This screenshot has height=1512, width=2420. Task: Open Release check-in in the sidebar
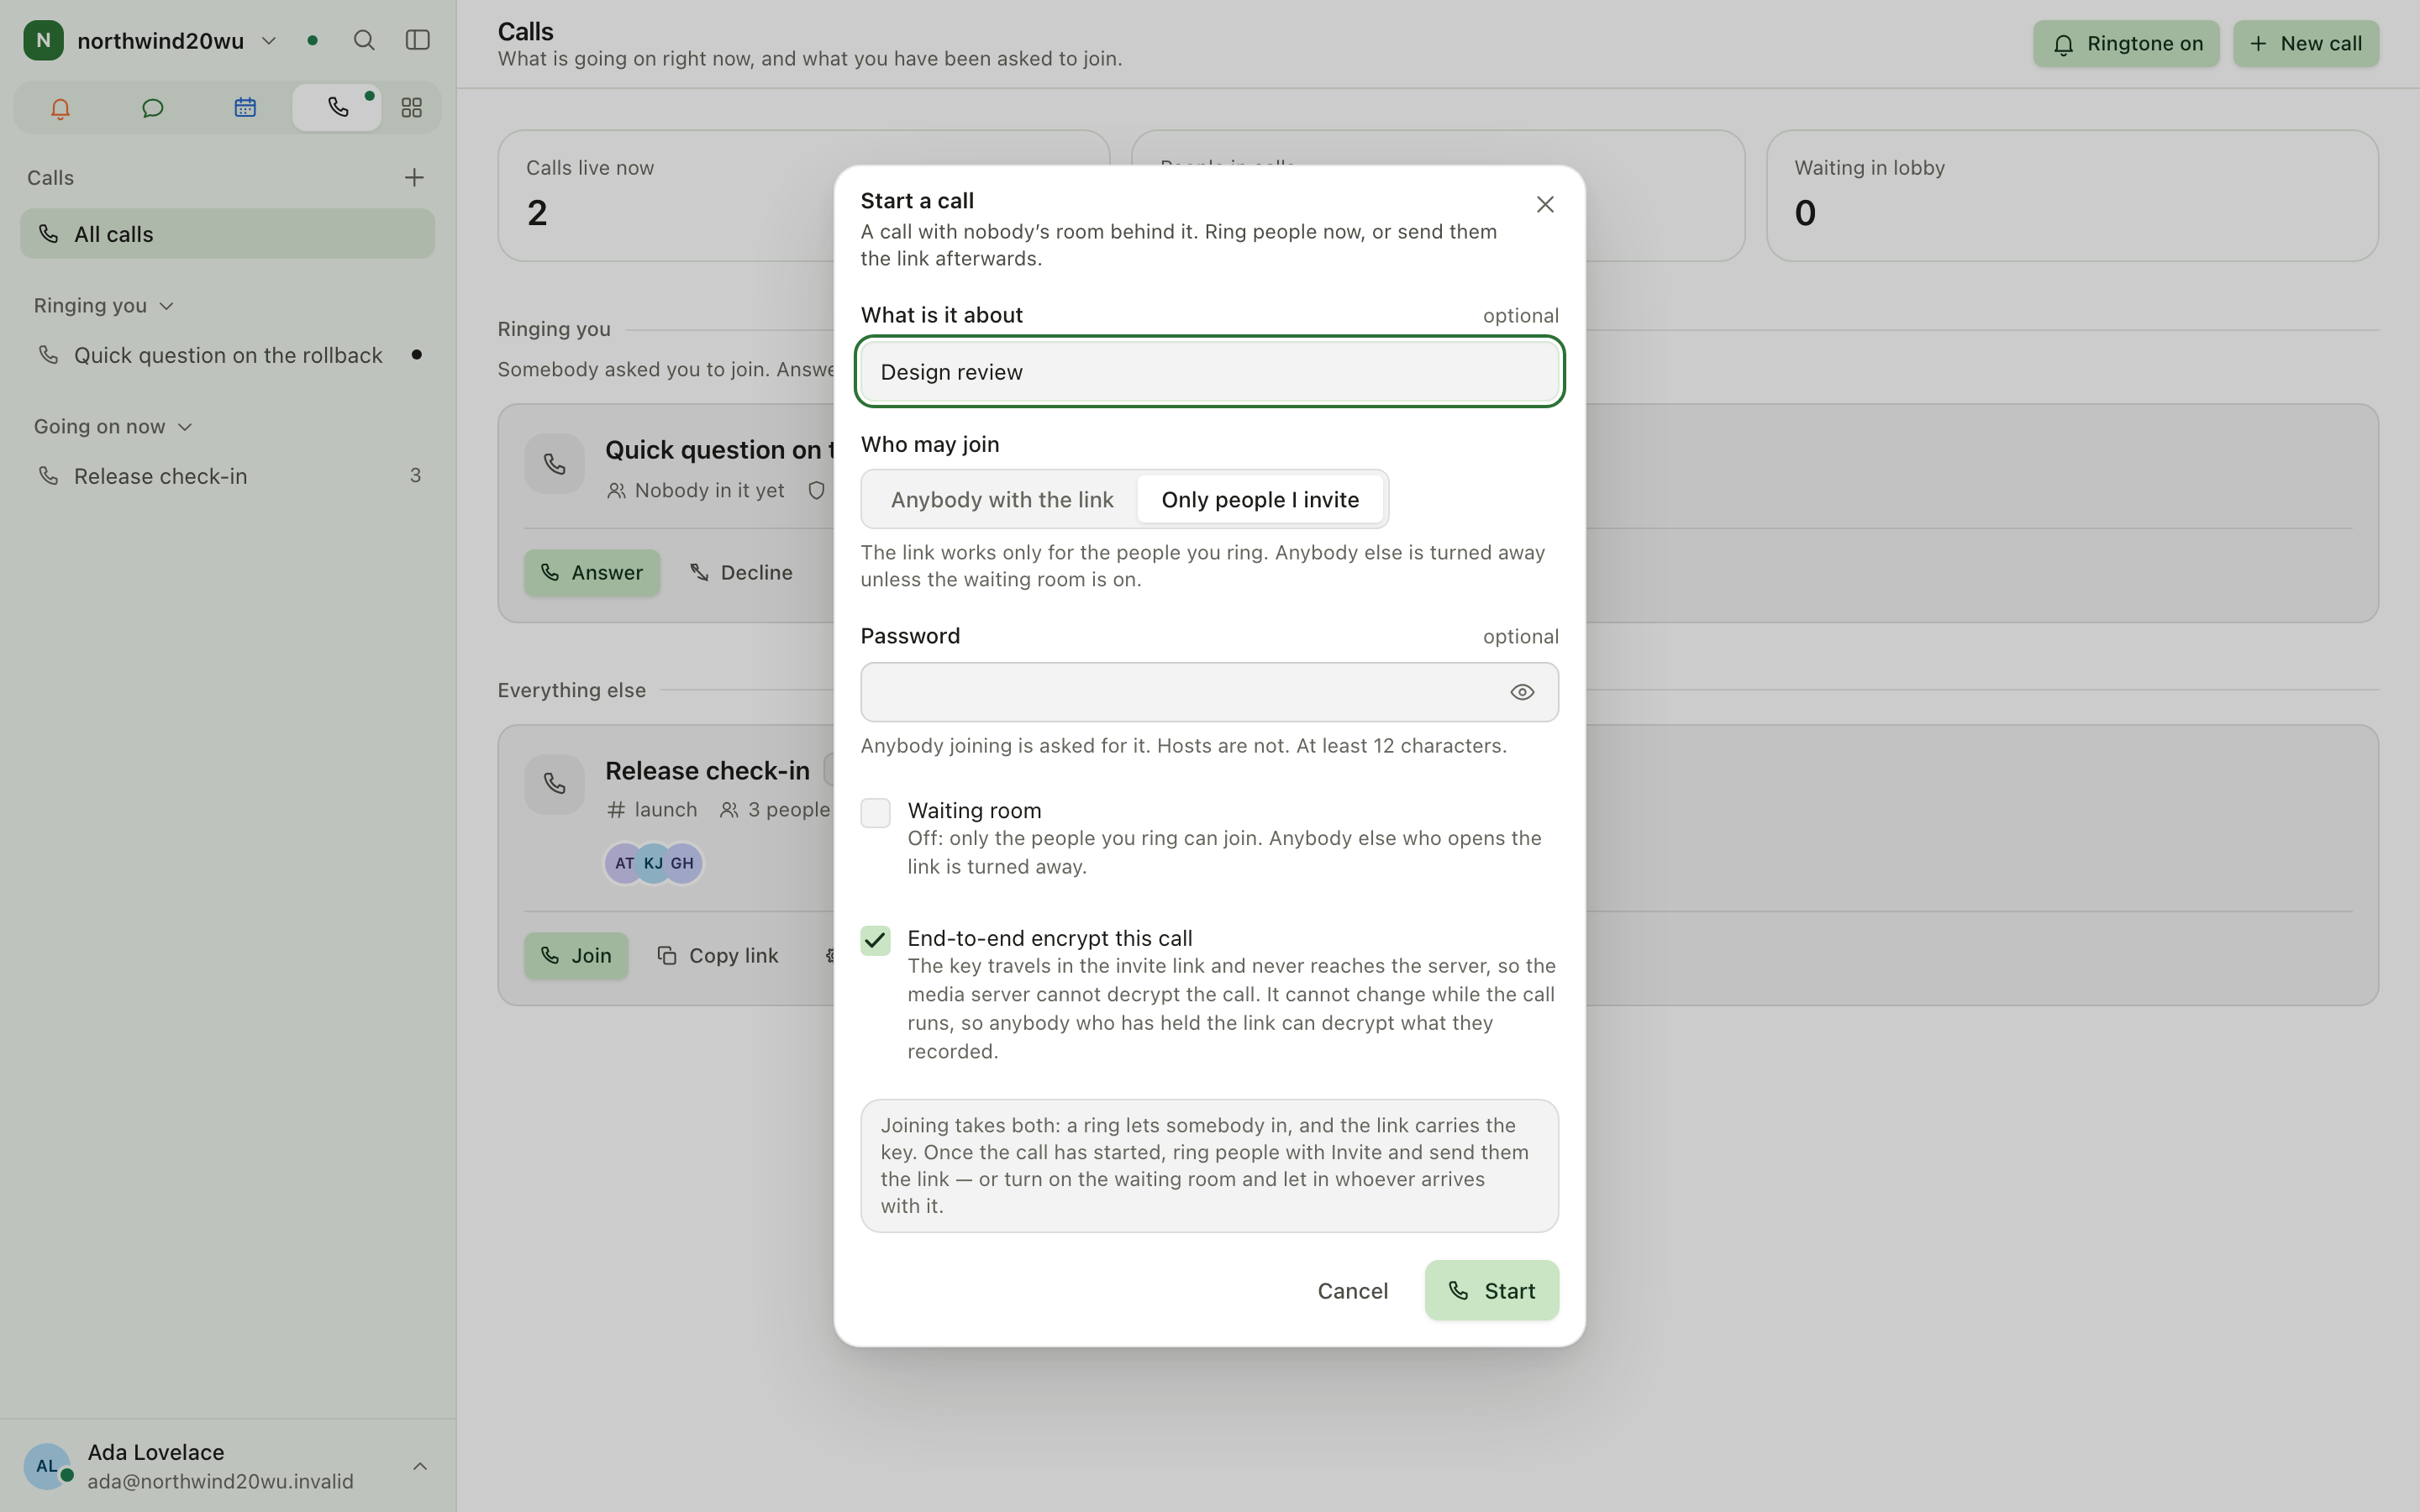click(x=228, y=476)
